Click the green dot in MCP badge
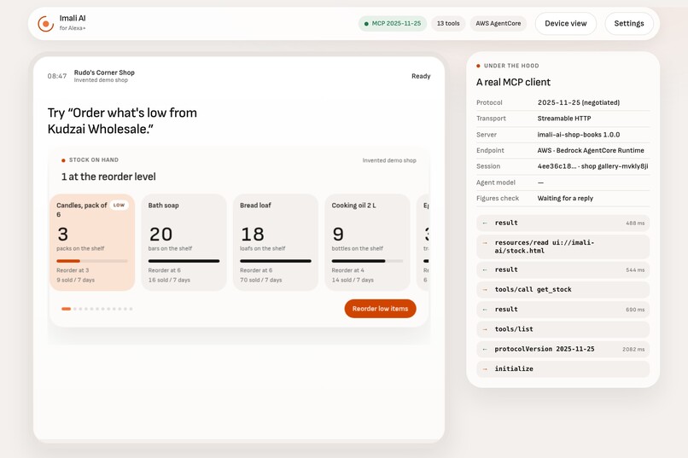This screenshot has height=458, width=688. point(366,24)
